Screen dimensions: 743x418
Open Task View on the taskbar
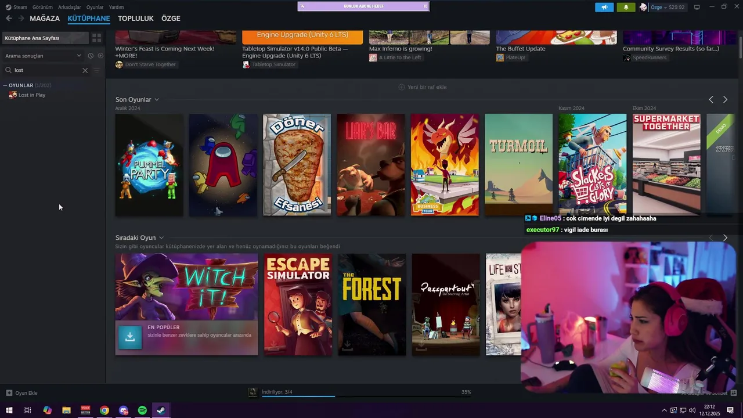click(28, 410)
